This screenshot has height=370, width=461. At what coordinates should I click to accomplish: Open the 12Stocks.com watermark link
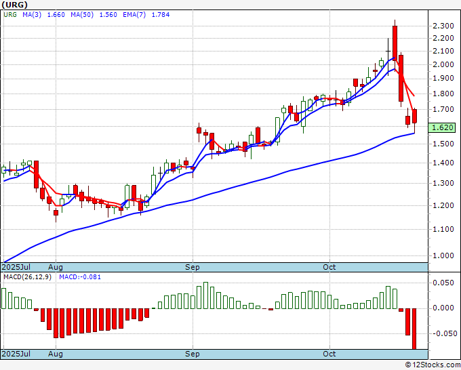click(433, 365)
